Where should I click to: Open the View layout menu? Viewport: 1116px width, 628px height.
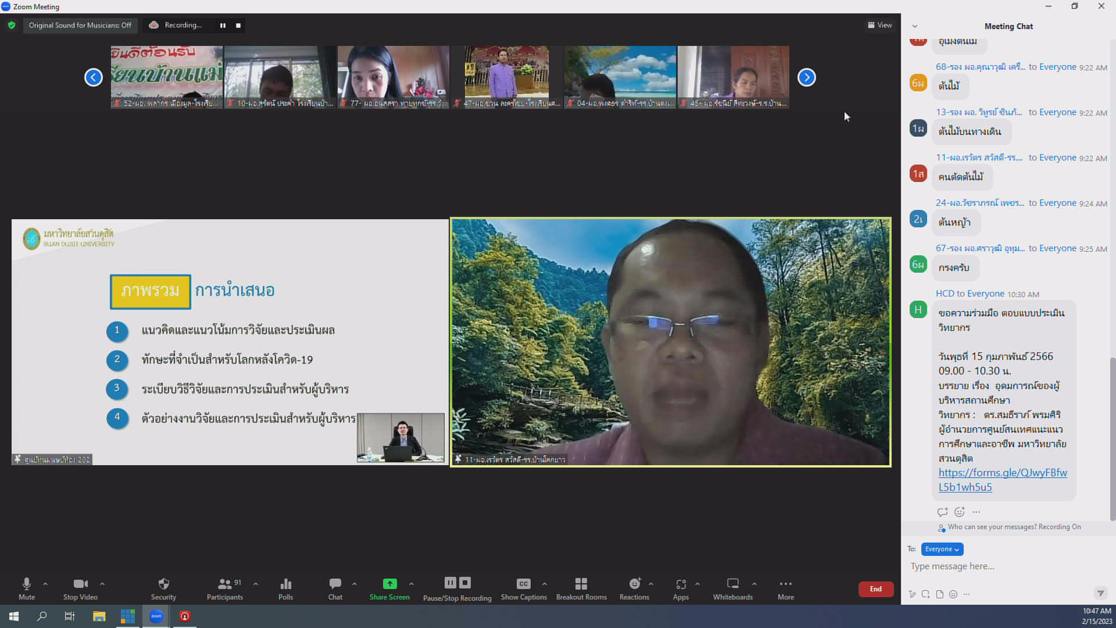coord(880,25)
